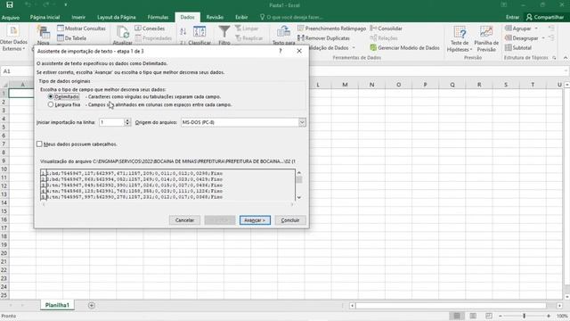Screen dimensions: 570x321
Task: Open Teste de Hipóteses dropdown arrow
Action: (471, 50)
